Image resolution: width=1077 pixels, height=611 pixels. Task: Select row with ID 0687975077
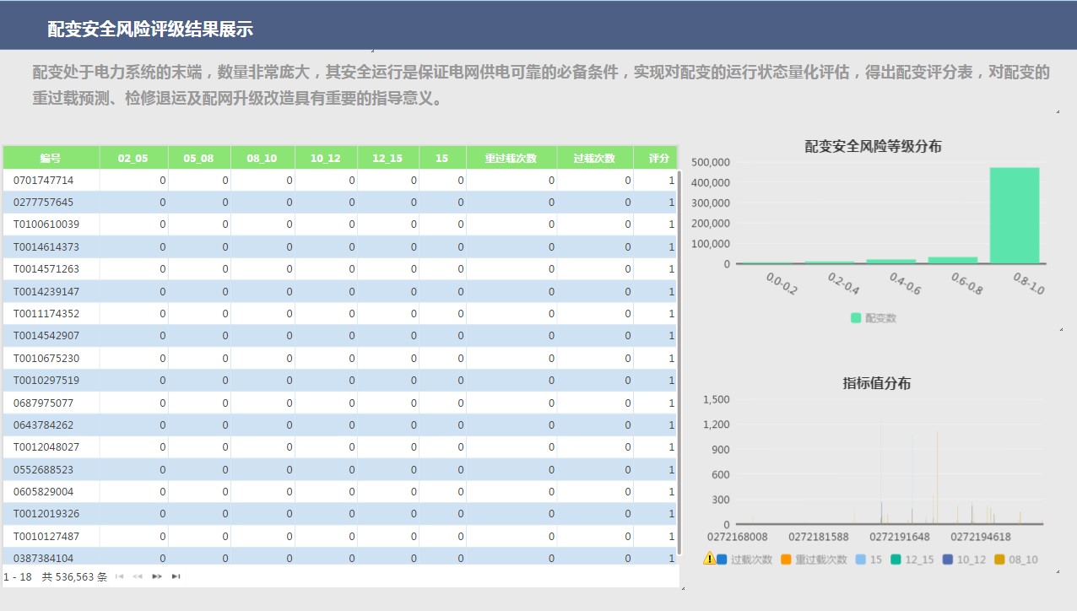(44, 403)
